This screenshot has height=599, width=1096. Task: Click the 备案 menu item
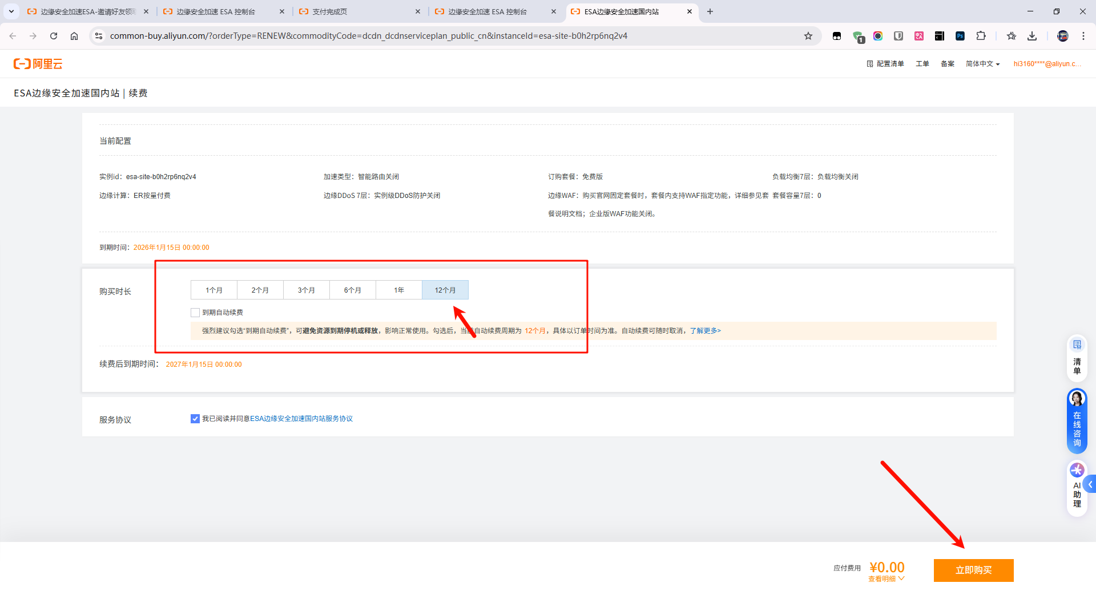(947, 64)
